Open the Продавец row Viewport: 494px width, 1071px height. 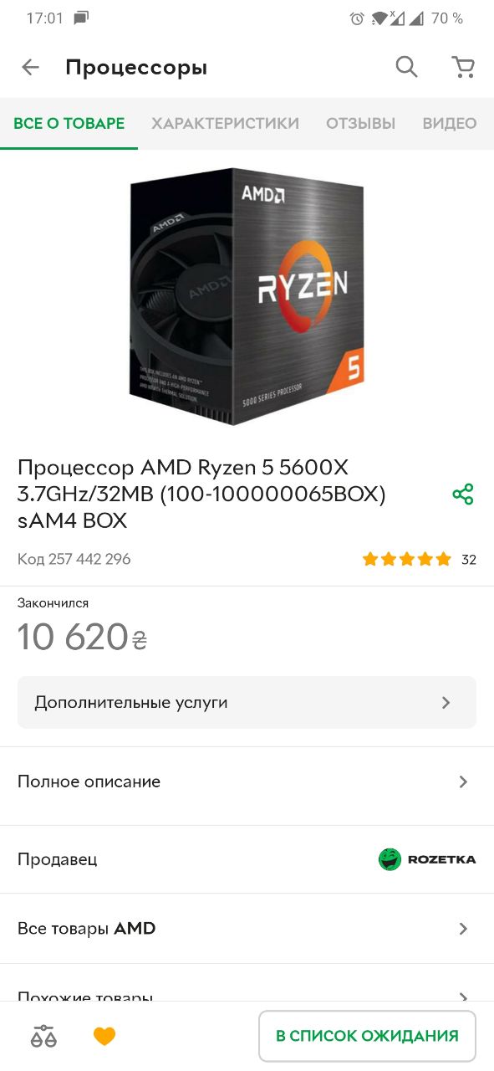tap(247, 859)
